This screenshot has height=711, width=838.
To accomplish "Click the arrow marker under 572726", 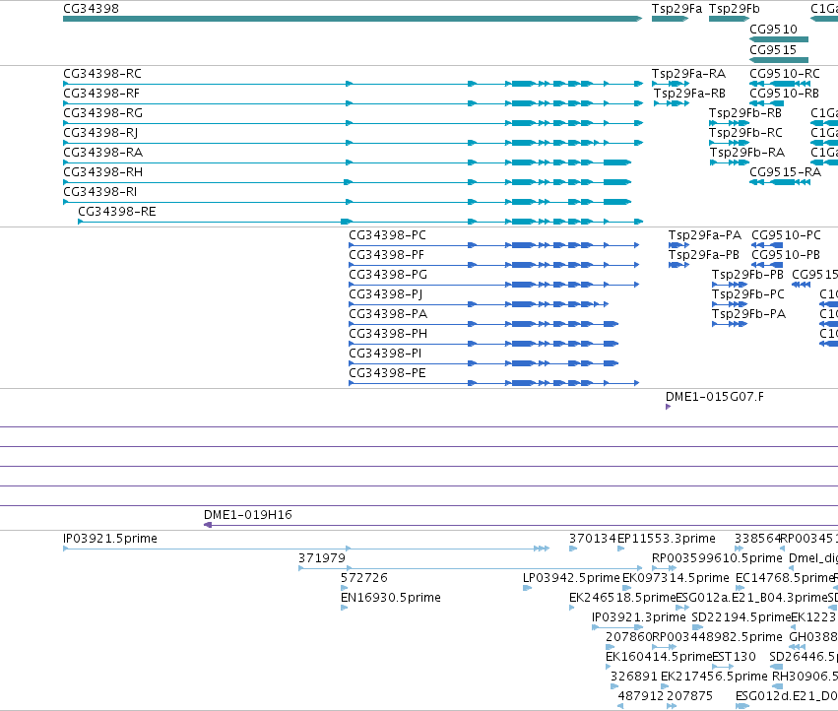I will tap(345, 588).
